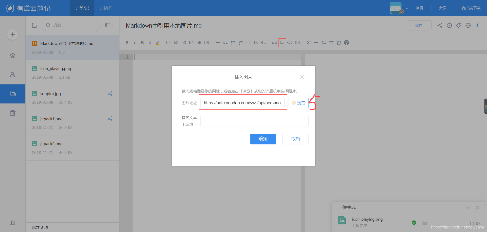487x232 pixels.
Task: Toggle bold formatting in editor toolbar
Action: [x=127, y=43]
